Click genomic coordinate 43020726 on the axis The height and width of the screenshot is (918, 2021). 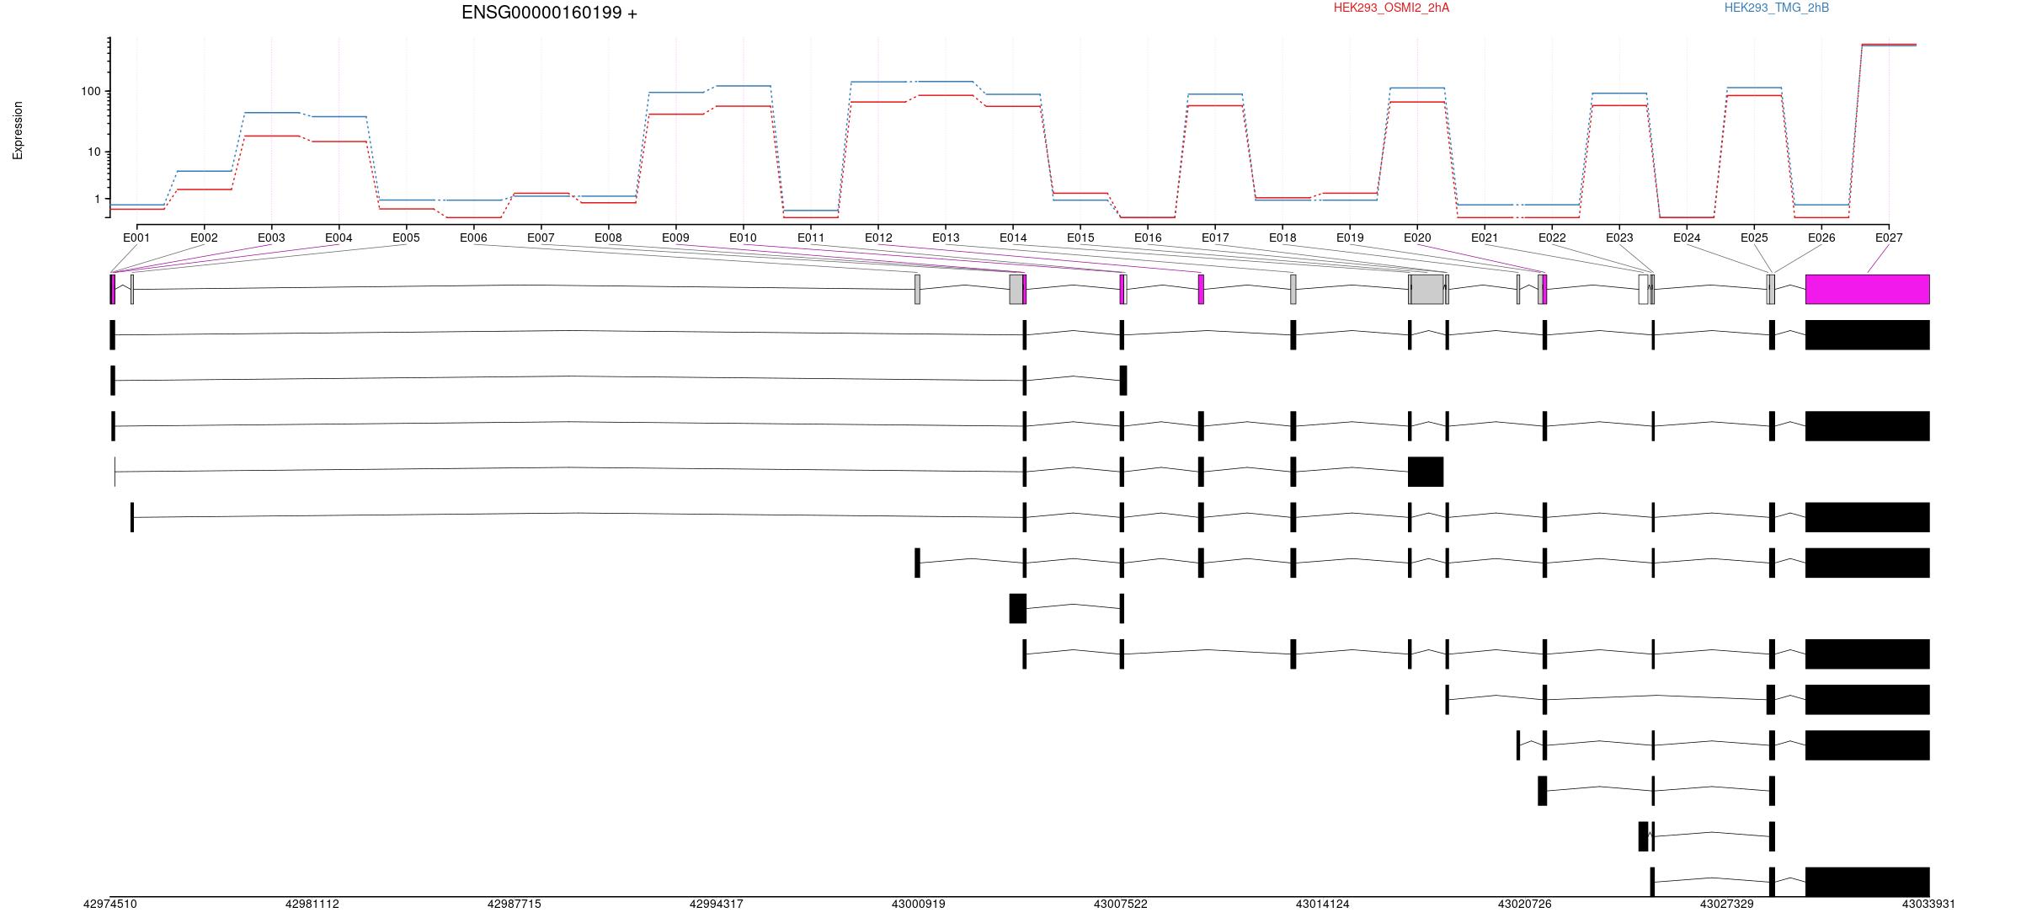pos(1525,904)
